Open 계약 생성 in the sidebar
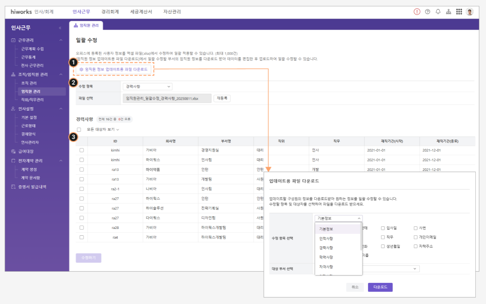486x304 pixels. click(x=29, y=170)
